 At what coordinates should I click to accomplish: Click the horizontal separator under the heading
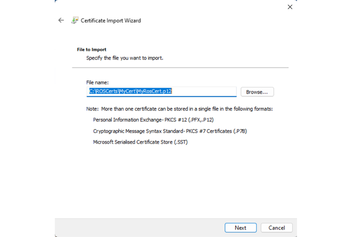click(180, 68)
